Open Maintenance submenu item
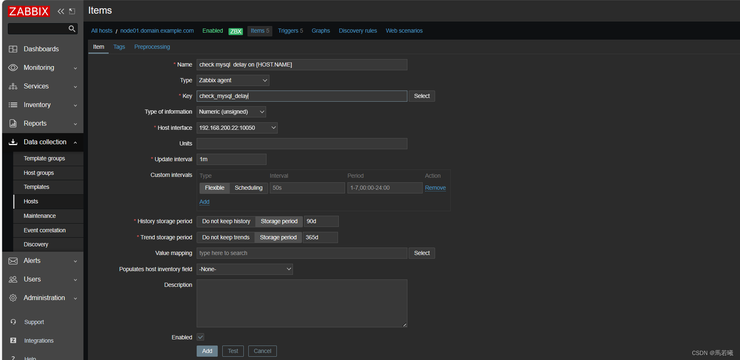 (48, 216)
